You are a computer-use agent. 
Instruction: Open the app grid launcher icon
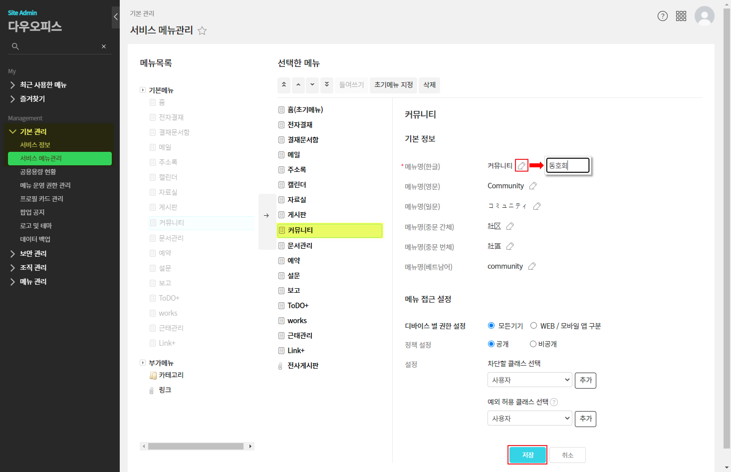pos(681,16)
